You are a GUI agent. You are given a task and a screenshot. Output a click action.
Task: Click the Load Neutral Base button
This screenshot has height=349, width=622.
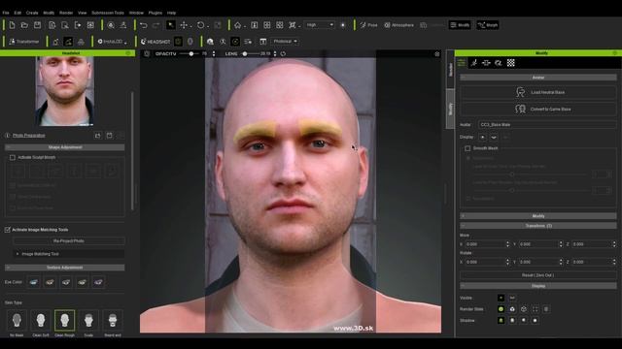pyautogui.click(x=538, y=92)
